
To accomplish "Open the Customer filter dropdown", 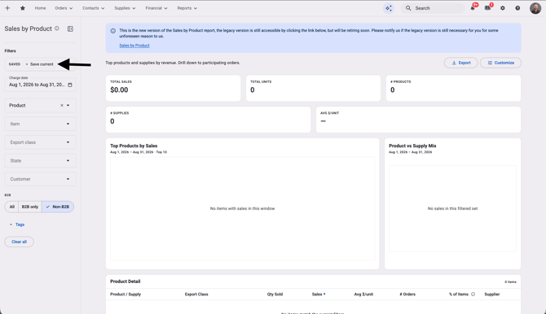I will [x=41, y=179].
